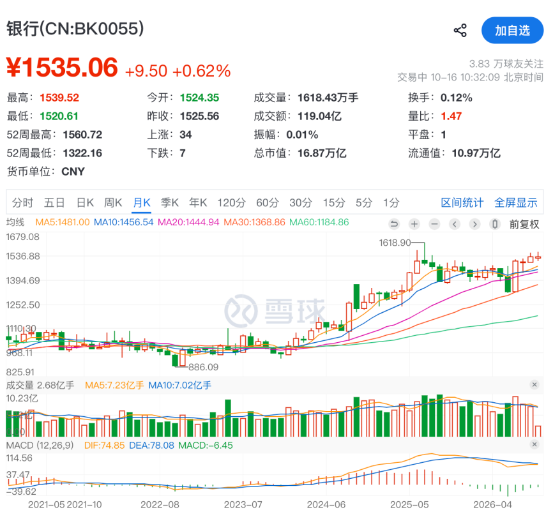553x512 pixels.
Task: Show the 60分 chart
Action: click(x=268, y=203)
